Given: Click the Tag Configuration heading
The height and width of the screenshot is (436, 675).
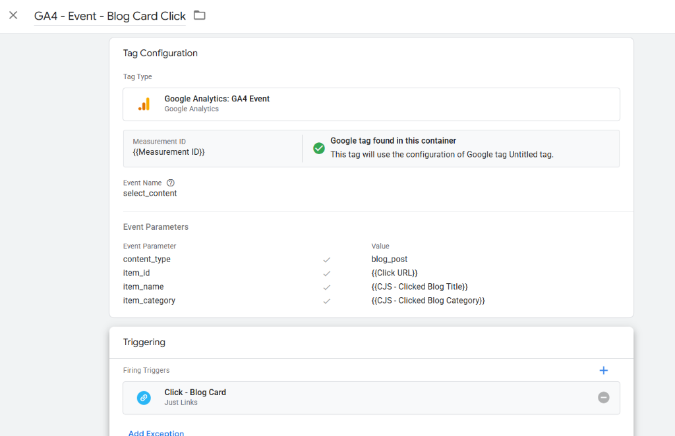Looking at the screenshot, I should pyautogui.click(x=160, y=53).
